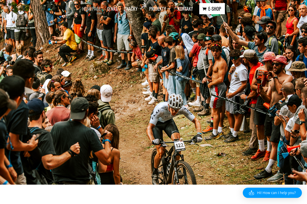Click the large tree trunk at left
307x204 pixels.
tap(40, 23)
